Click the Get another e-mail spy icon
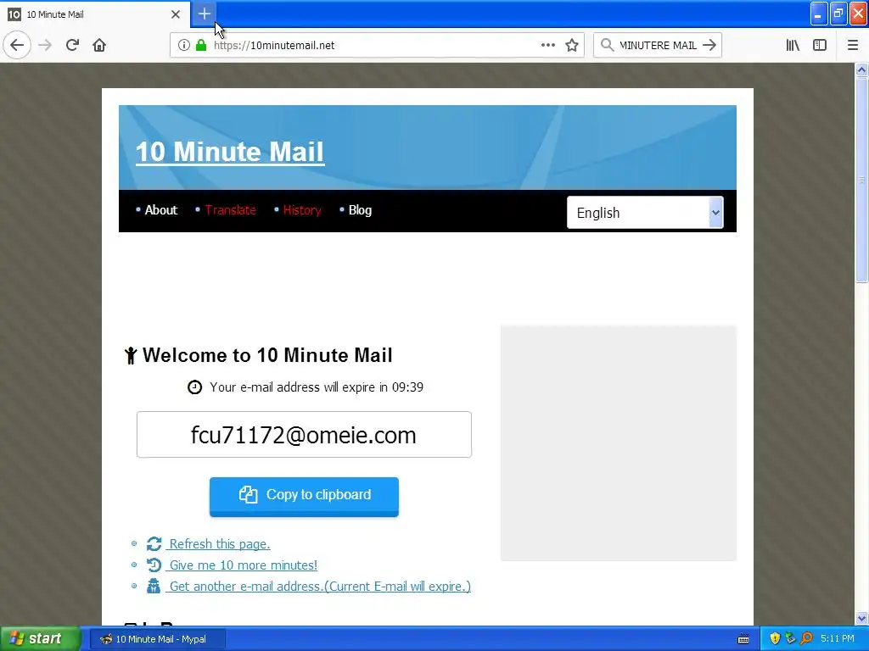The image size is (869, 651). (154, 586)
